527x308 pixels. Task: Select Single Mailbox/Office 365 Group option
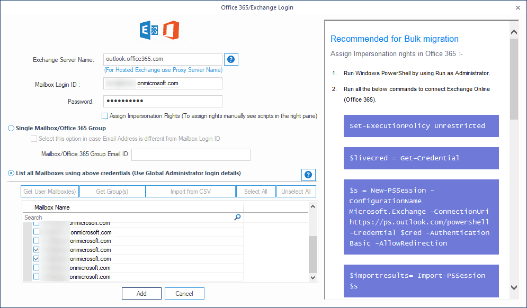coord(11,128)
